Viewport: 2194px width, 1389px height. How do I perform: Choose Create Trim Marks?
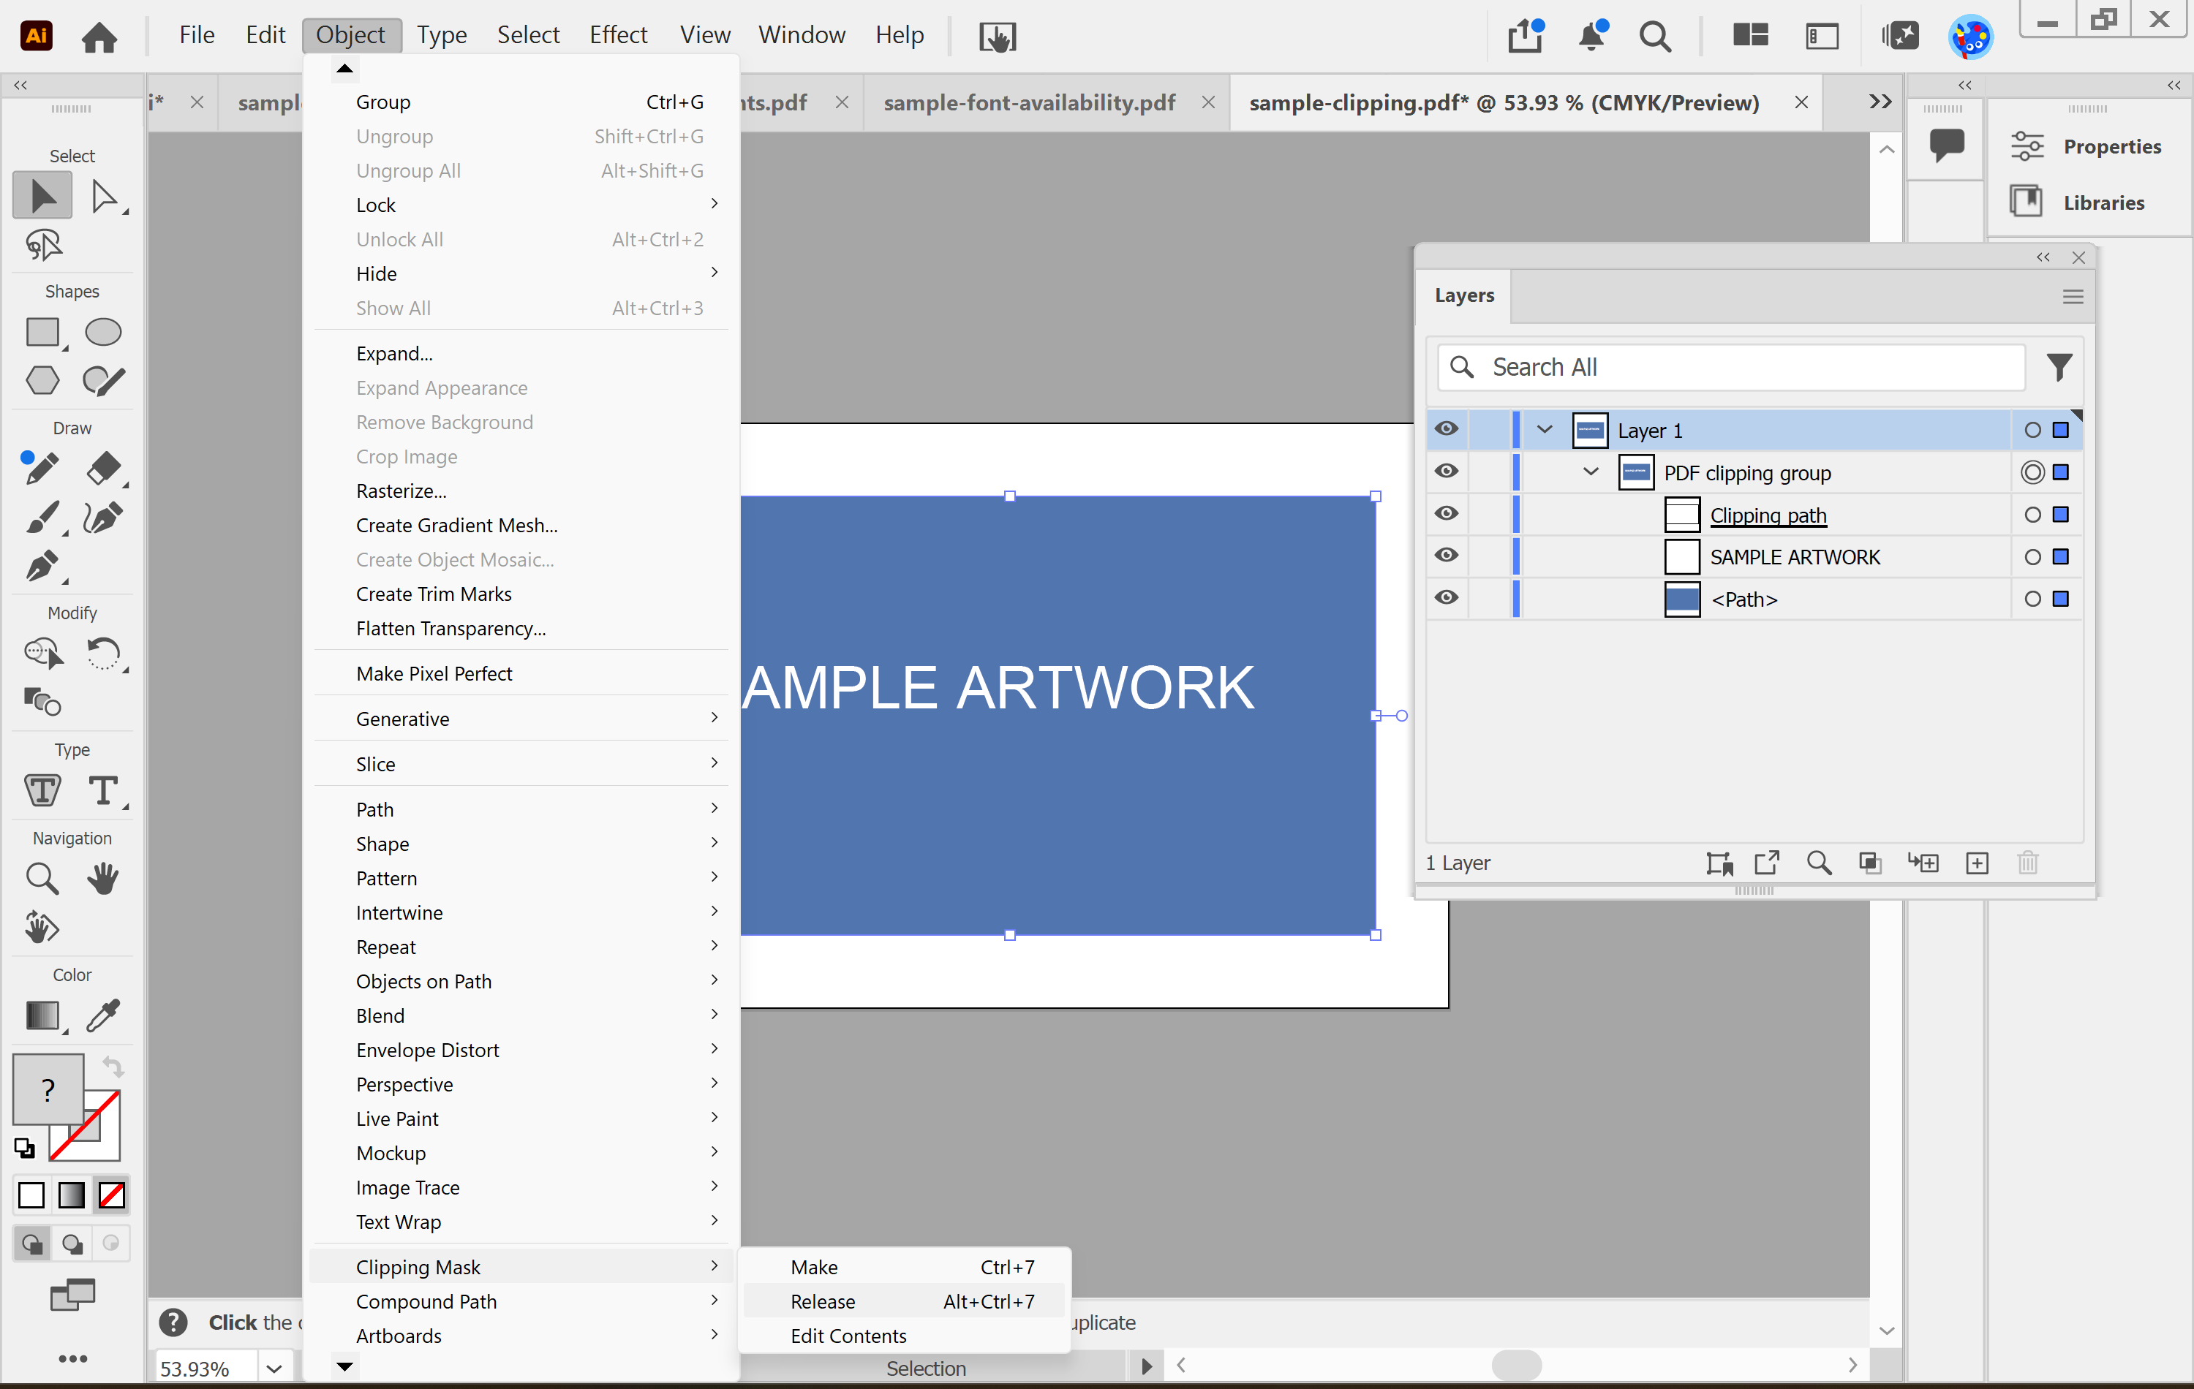(521, 594)
